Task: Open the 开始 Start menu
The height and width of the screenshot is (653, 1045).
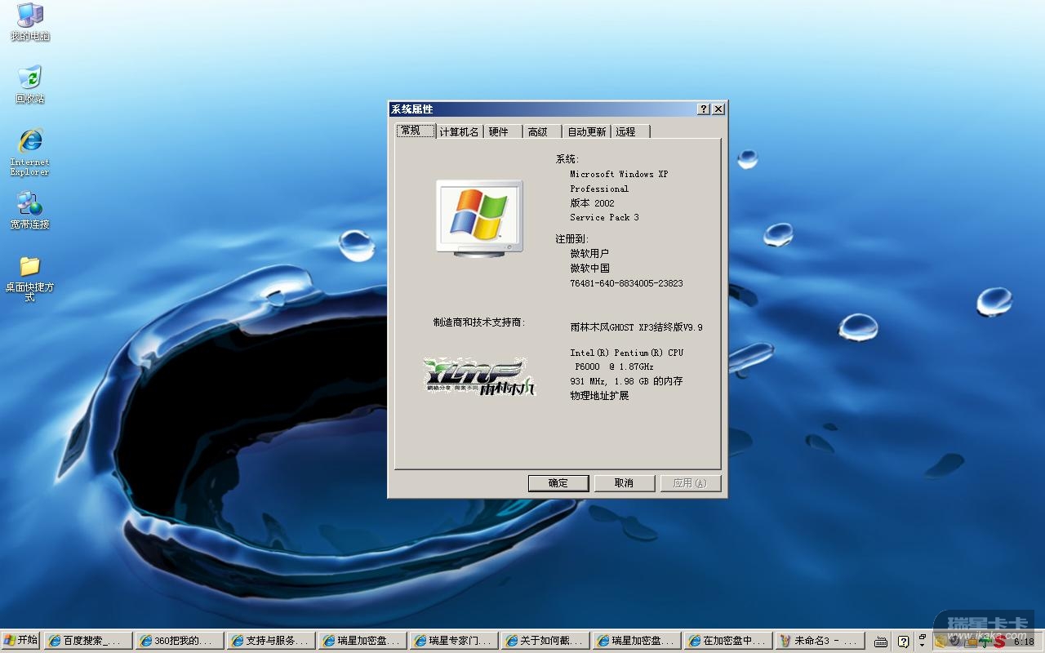Action: pos(20,641)
